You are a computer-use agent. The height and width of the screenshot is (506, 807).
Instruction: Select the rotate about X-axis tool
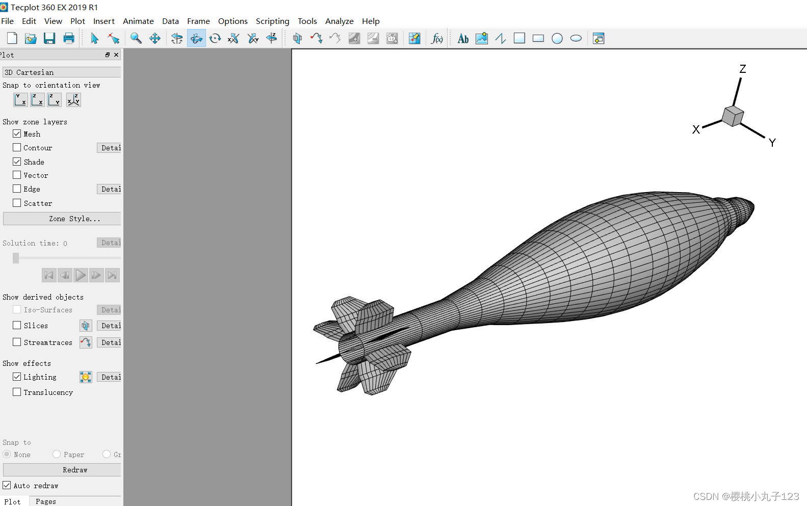coord(233,38)
